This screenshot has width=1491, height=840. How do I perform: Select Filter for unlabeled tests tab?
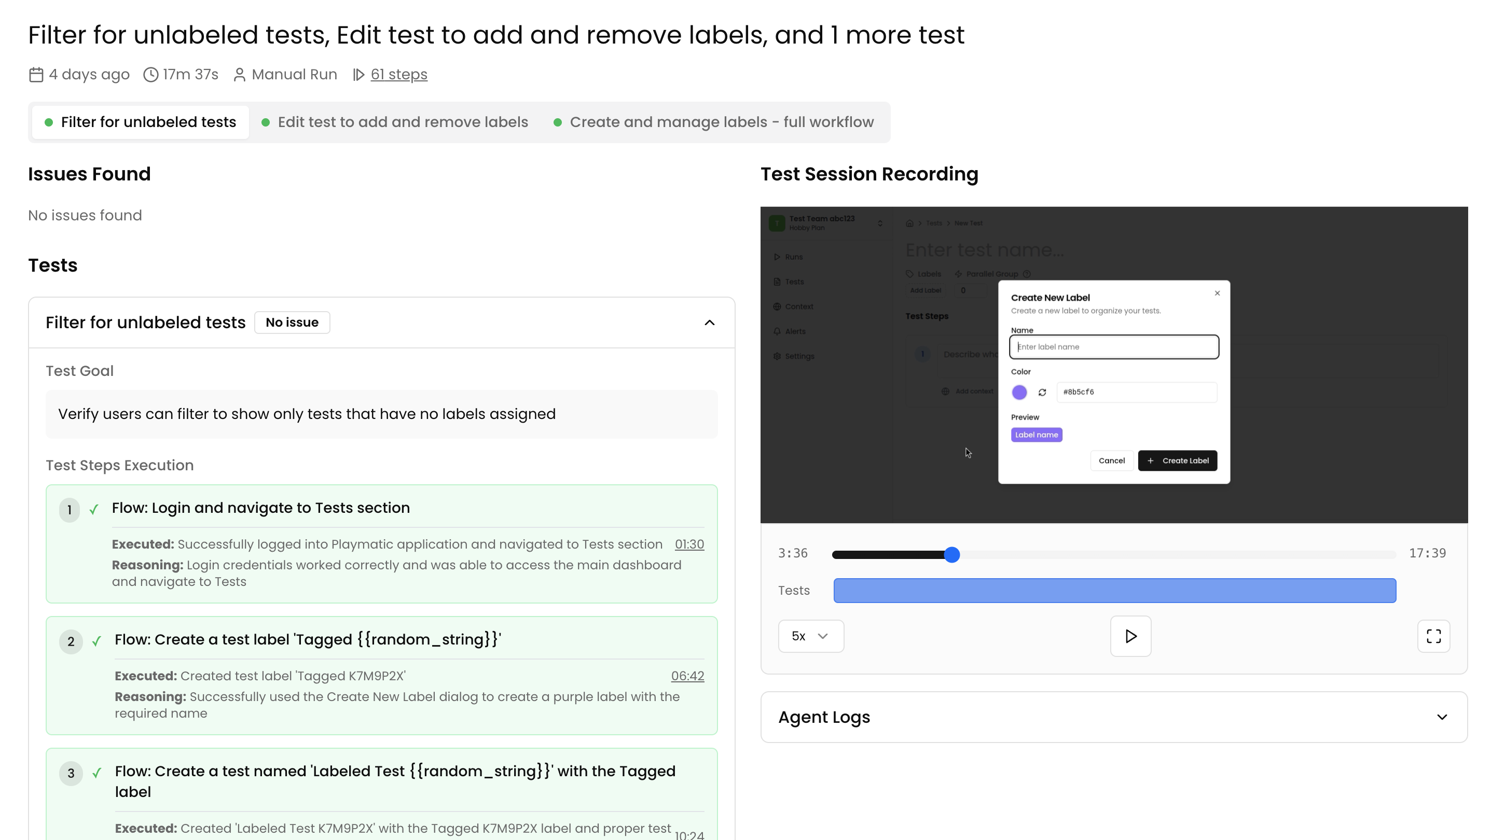(141, 122)
